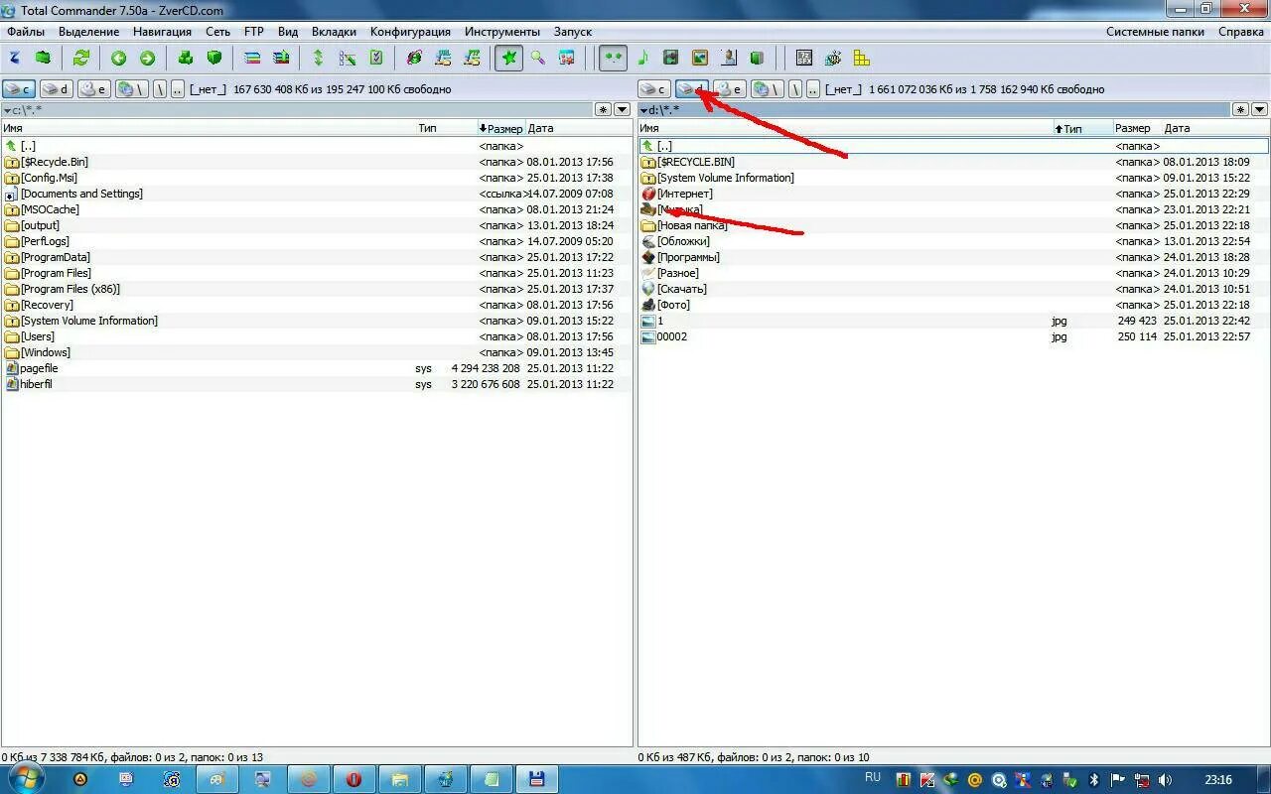The width and height of the screenshot is (1271, 794).
Task: Expand the c:\*.* path dropdown triangle
Action: (x=6, y=110)
